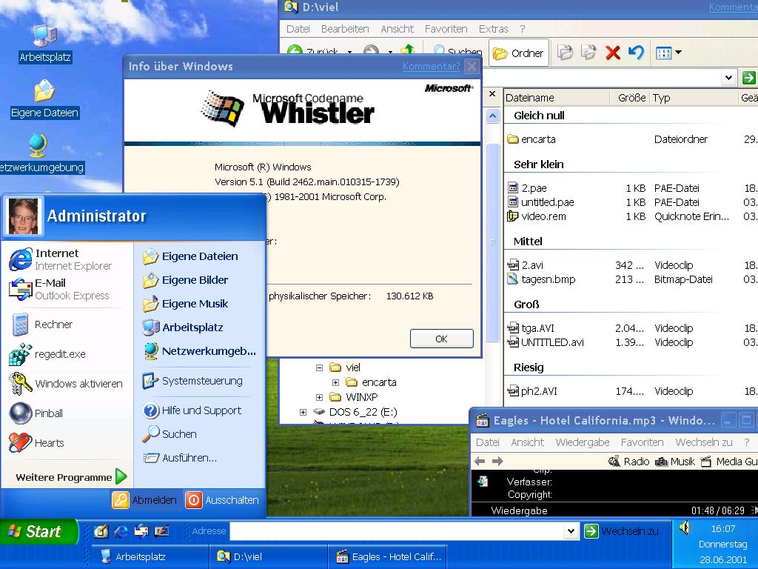Start the Hearts card game
Screen dimensions: 758x569
click(37, 443)
